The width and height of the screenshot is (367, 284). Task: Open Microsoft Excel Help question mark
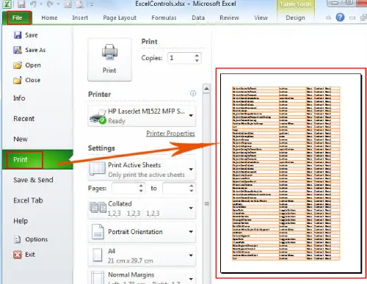click(x=340, y=18)
